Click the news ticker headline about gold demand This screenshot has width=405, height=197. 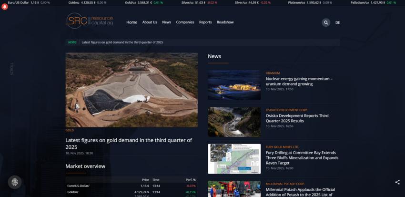coord(122,42)
